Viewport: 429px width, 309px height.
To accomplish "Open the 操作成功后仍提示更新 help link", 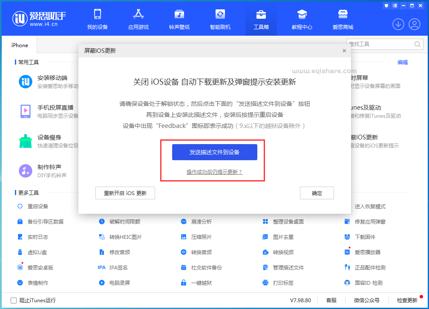I will [213, 172].
